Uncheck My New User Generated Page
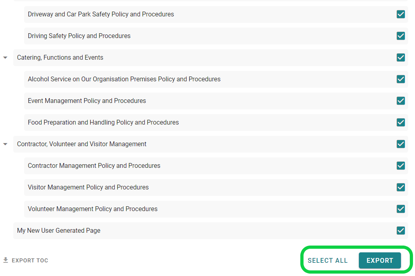 point(401,231)
